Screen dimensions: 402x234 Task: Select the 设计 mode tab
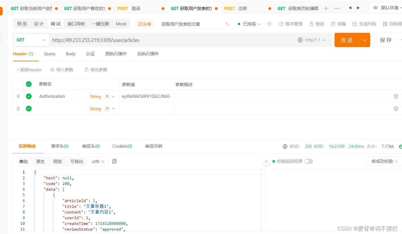click(39, 24)
